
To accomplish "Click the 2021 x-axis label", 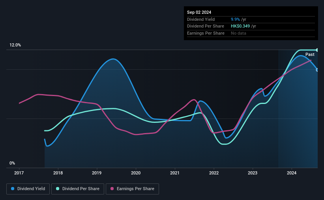I will tap(175, 173).
